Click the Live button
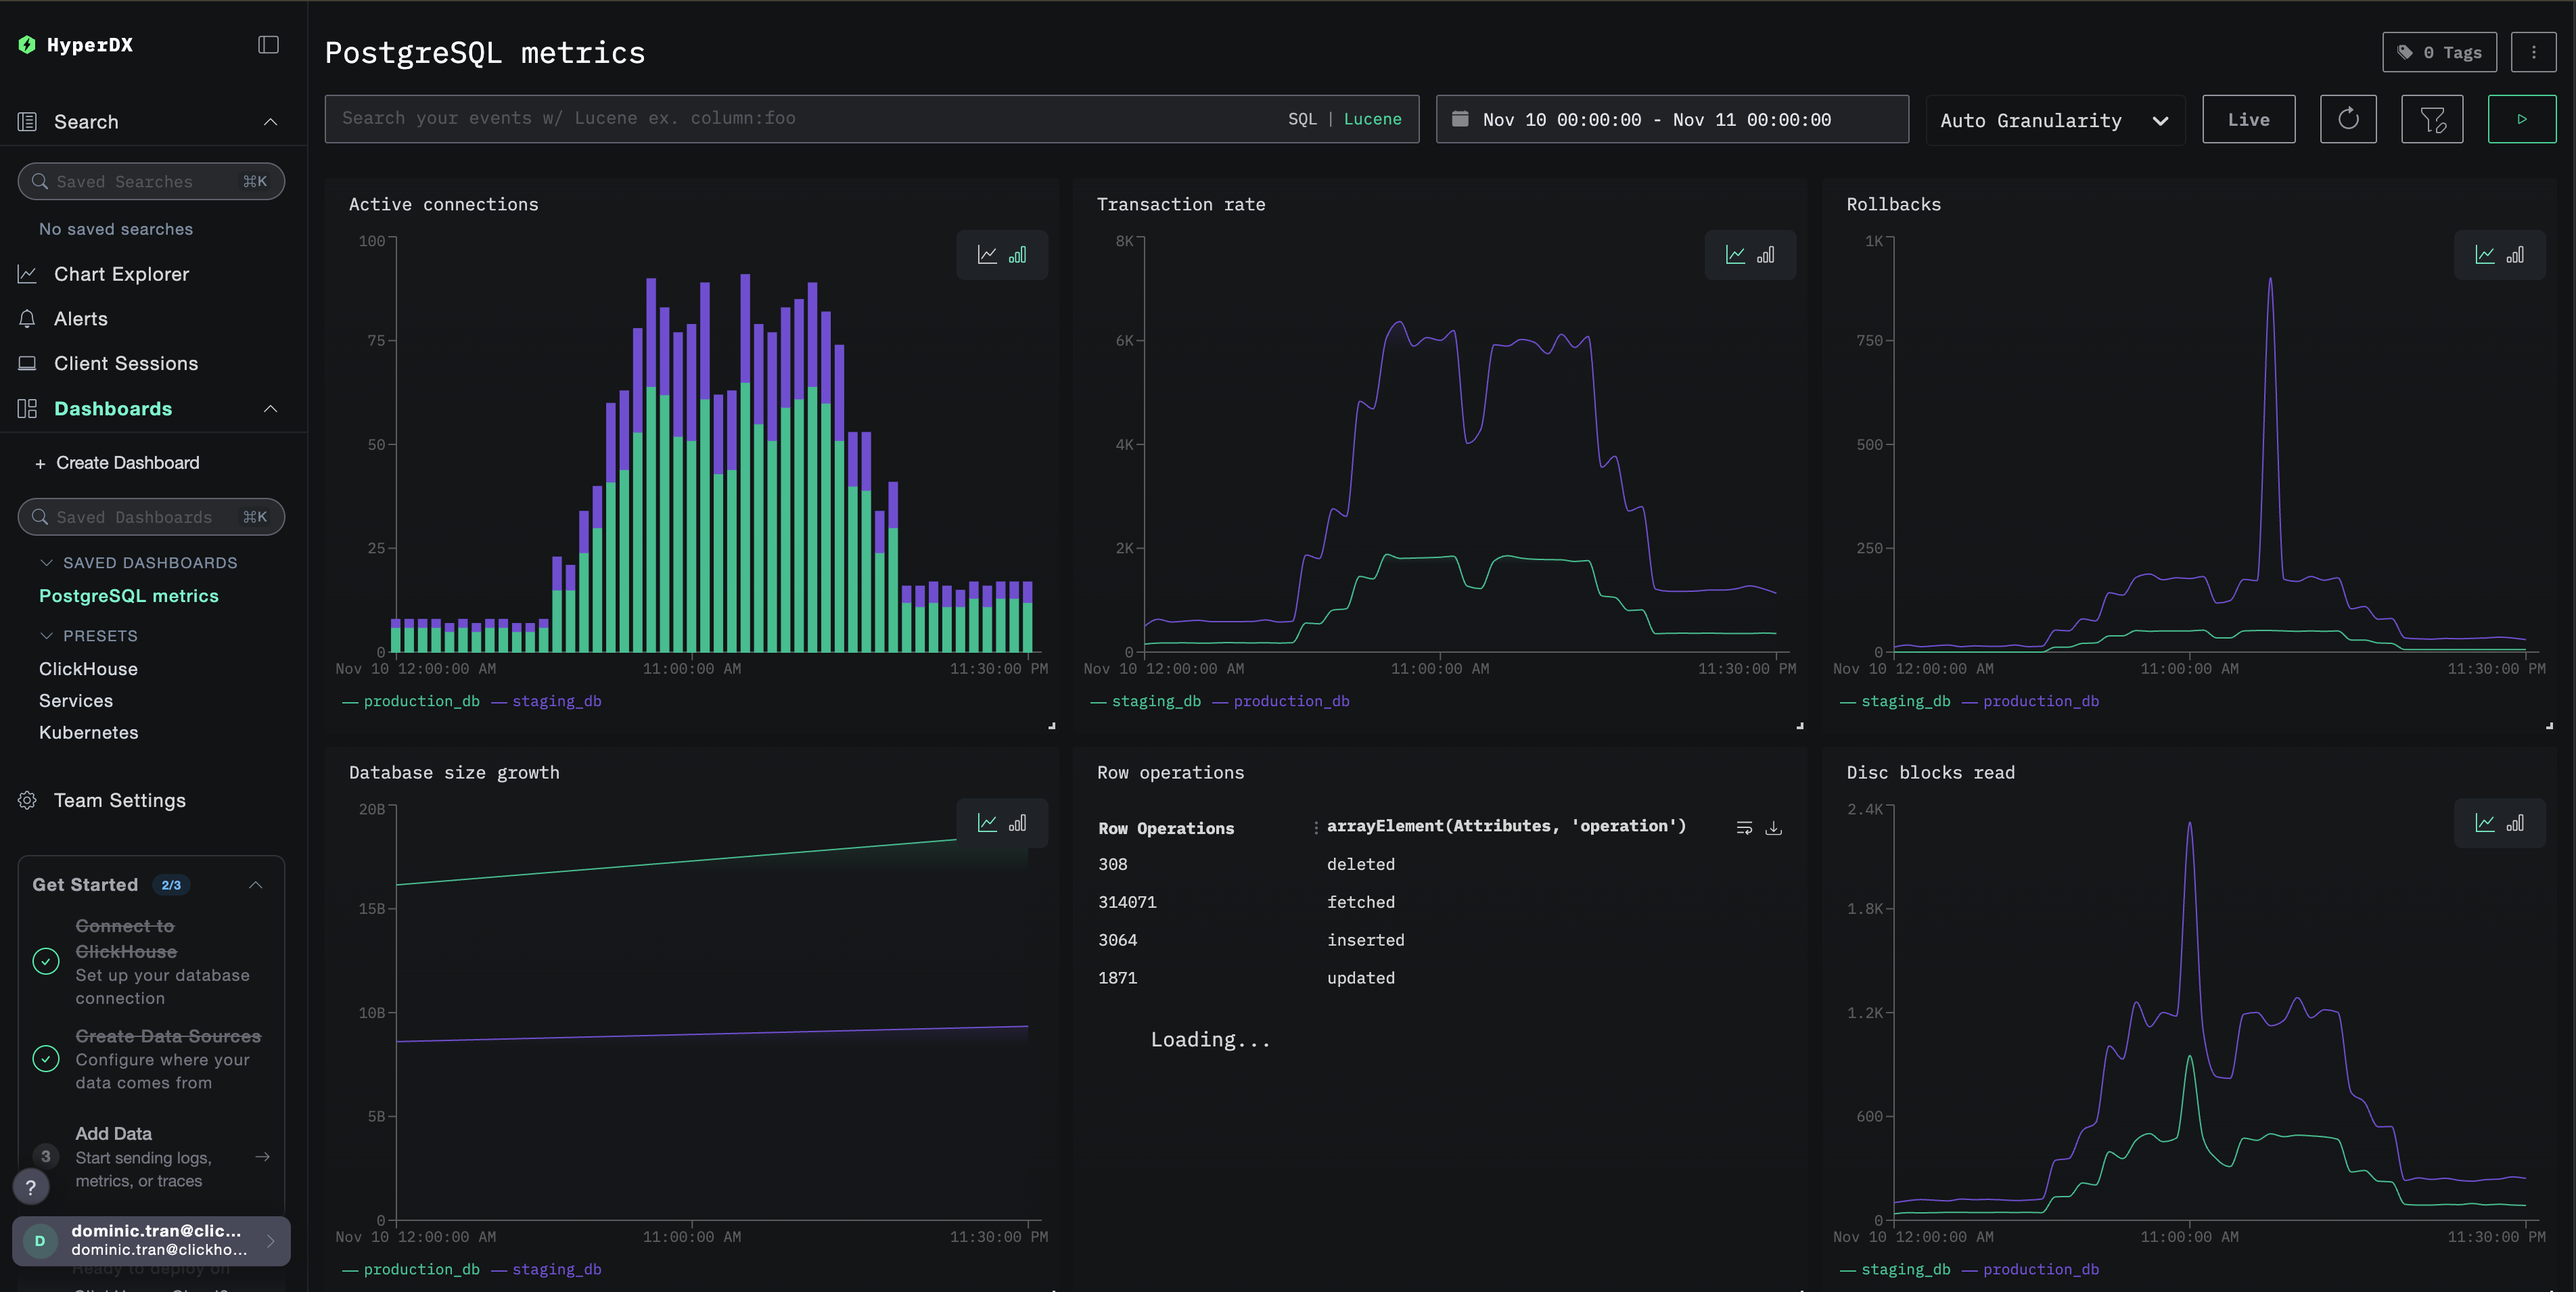Viewport: 2576px width, 1292px height. pyautogui.click(x=2248, y=120)
